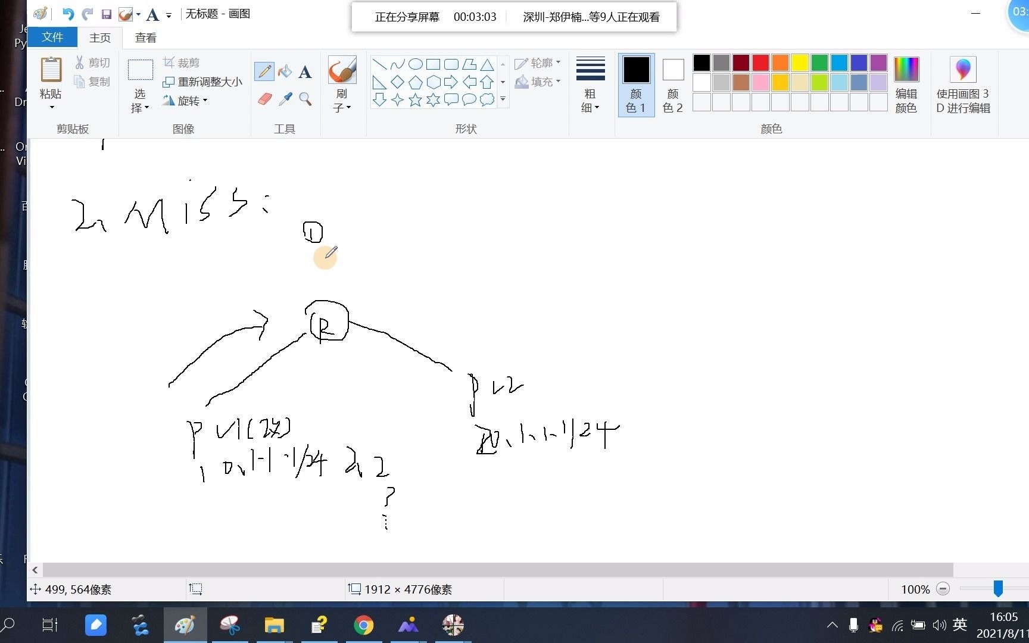Click the Save disk icon
The height and width of the screenshot is (643, 1029).
coord(107,14)
